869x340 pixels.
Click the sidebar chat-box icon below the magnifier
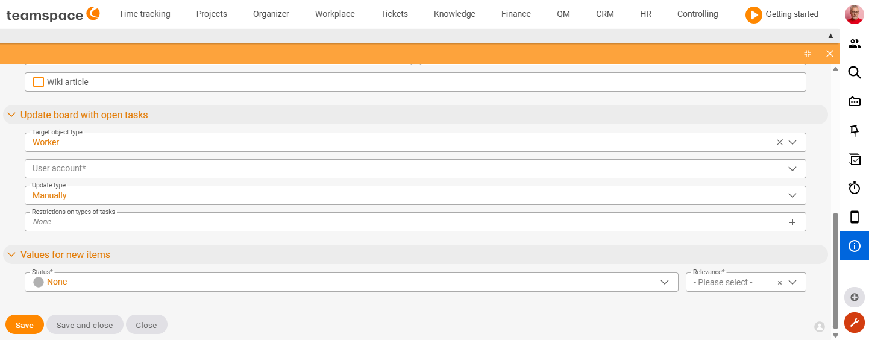coord(854,101)
